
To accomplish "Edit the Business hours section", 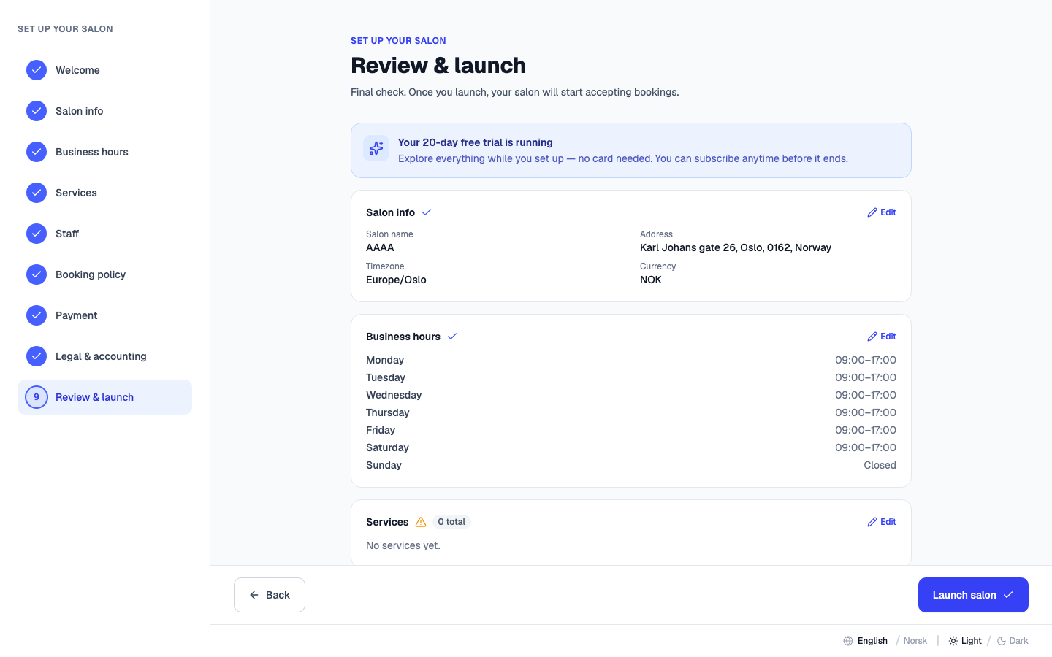I will click(882, 337).
